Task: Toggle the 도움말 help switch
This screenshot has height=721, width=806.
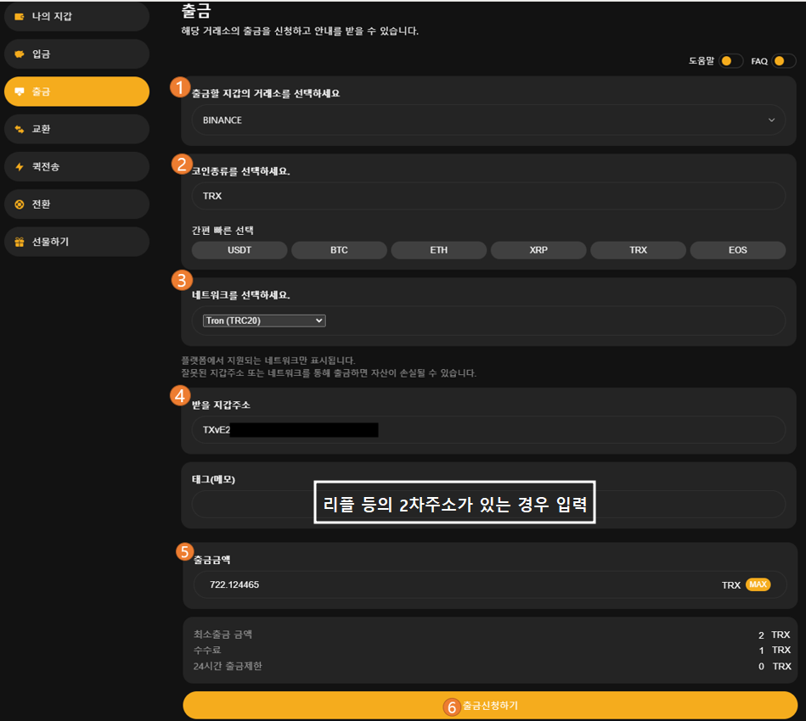Action: [730, 61]
